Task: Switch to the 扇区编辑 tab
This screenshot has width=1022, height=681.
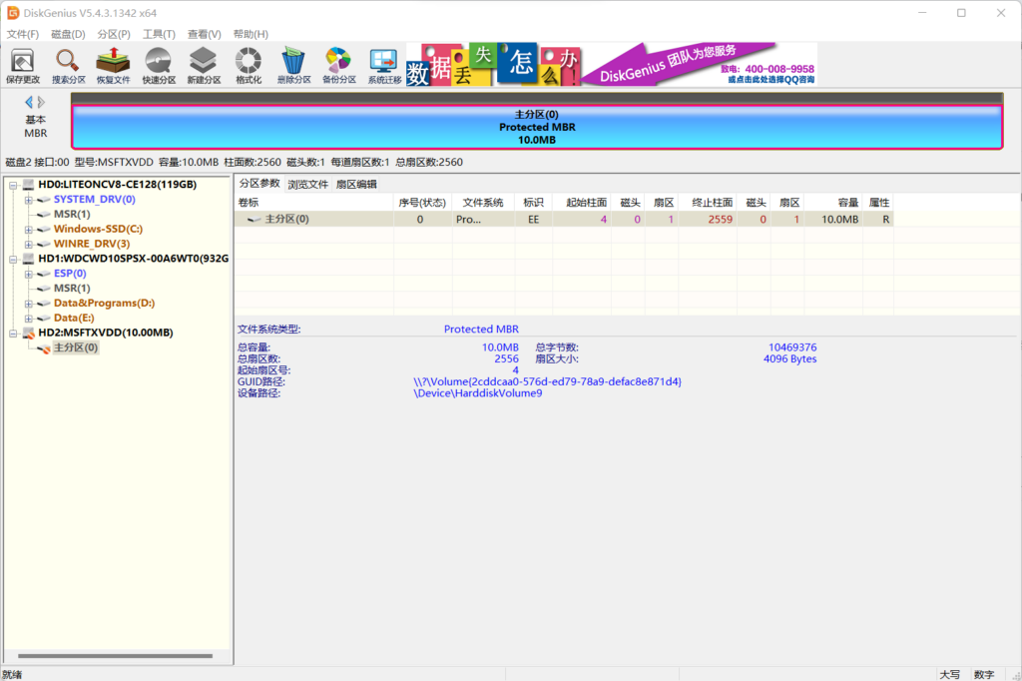Action: pyautogui.click(x=356, y=184)
